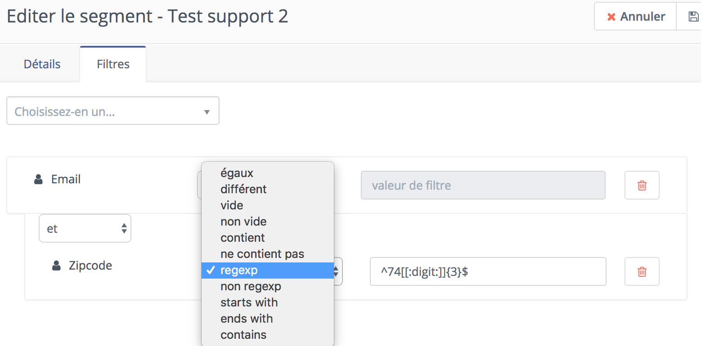The image size is (701, 346).
Task: Click the Zipcode regex value field
Action: pyautogui.click(x=488, y=271)
